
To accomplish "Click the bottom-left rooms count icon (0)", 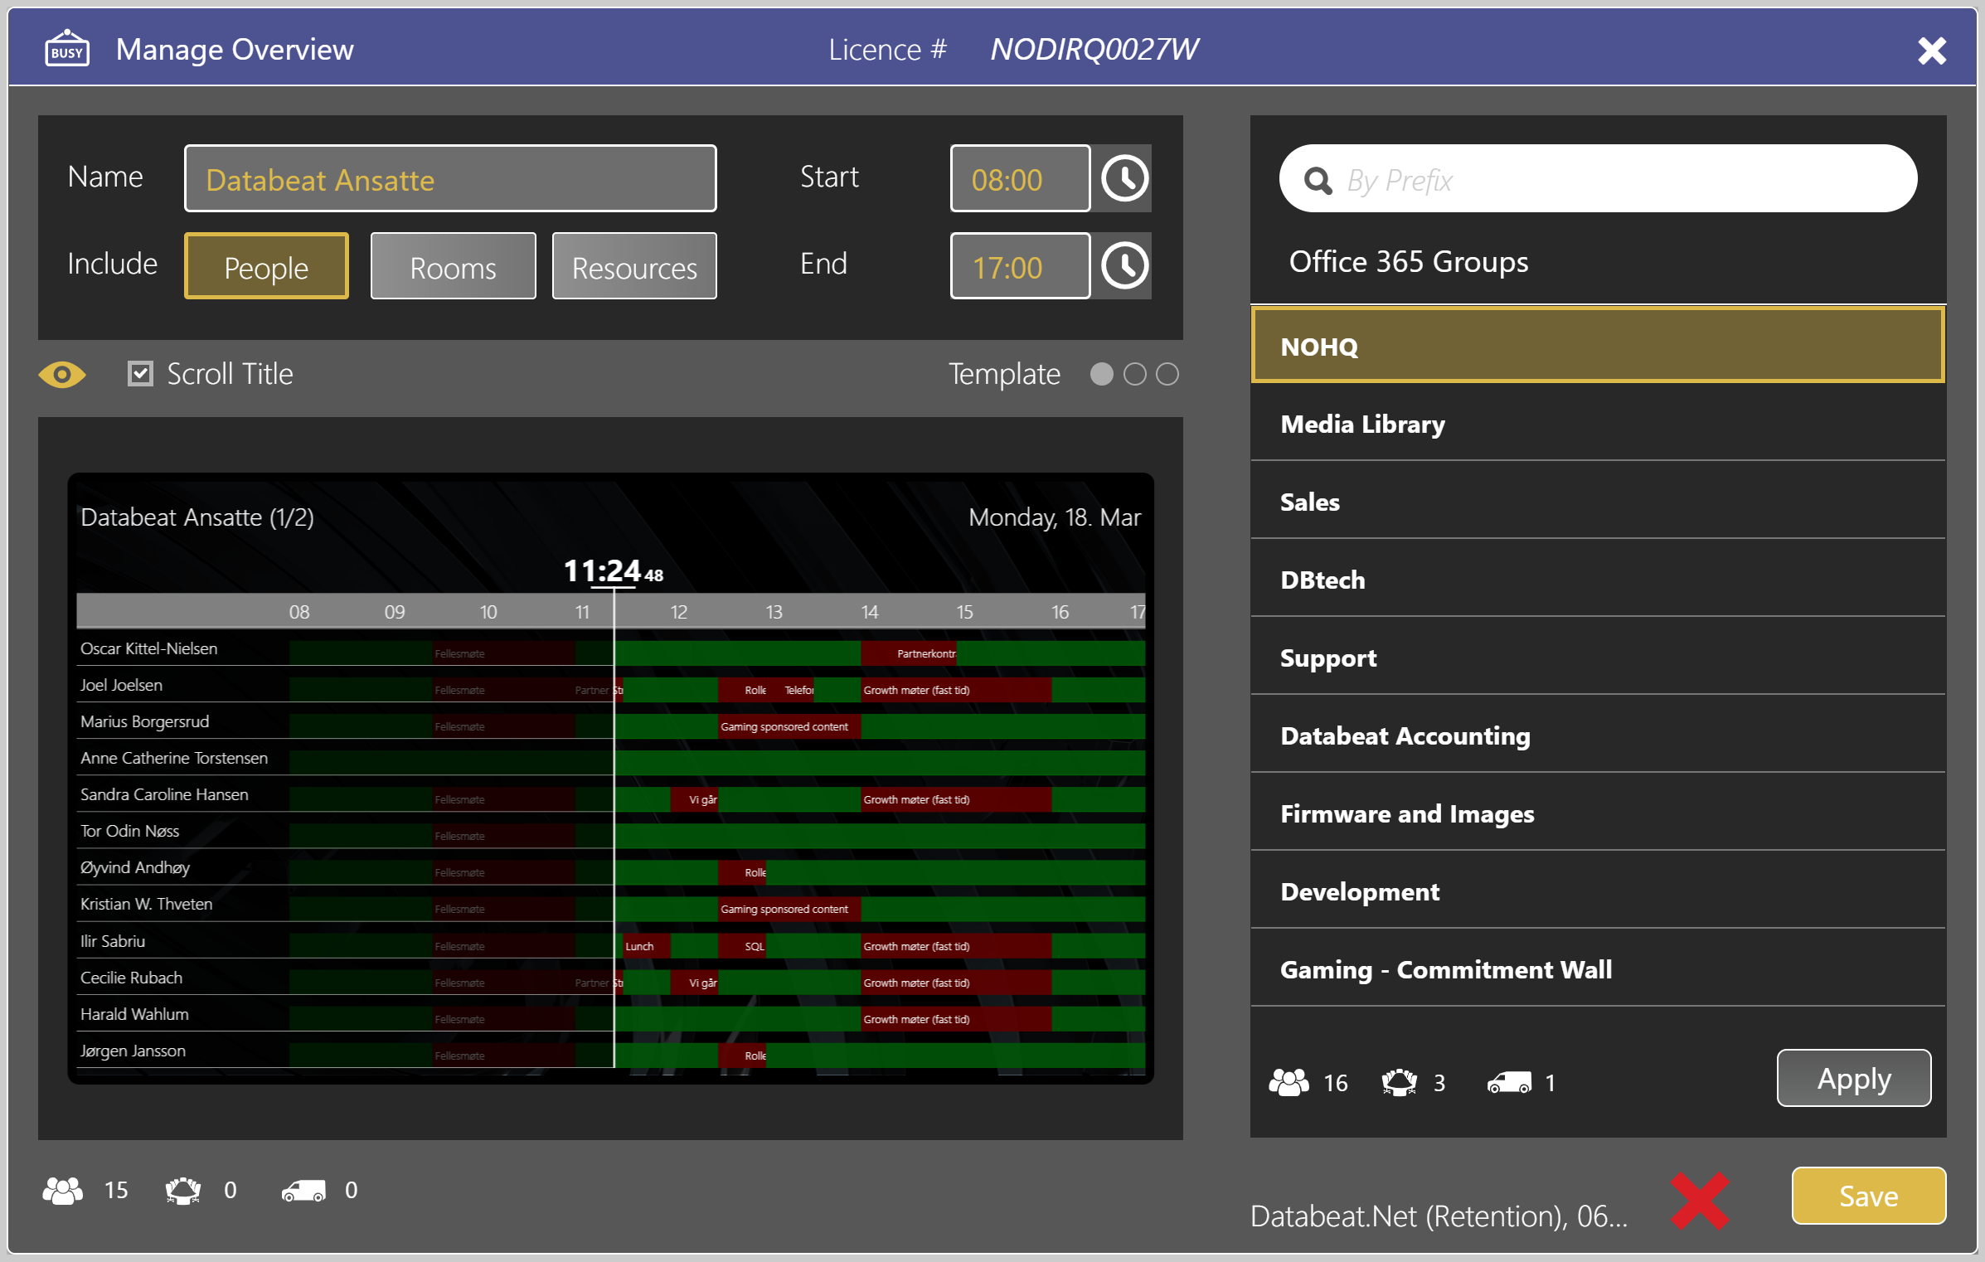I will (183, 1191).
